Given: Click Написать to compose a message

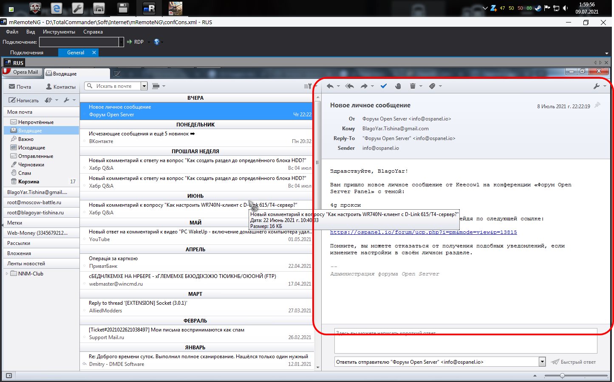Looking at the screenshot, I should tap(24, 100).
